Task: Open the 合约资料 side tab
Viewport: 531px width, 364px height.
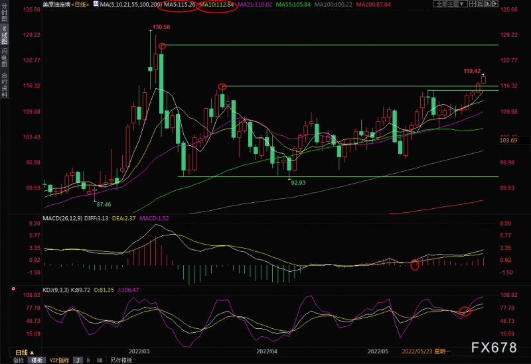Action: [x=5, y=86]
